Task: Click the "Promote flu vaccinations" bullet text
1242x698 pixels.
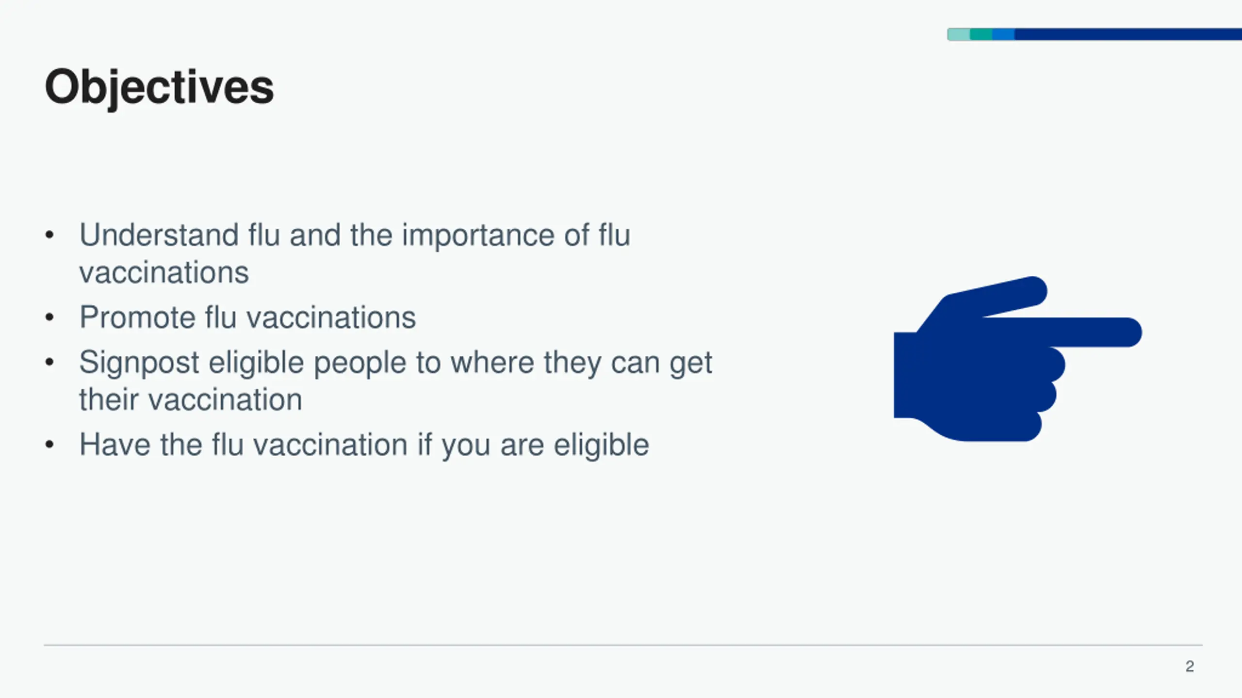Action: [247, 318]
